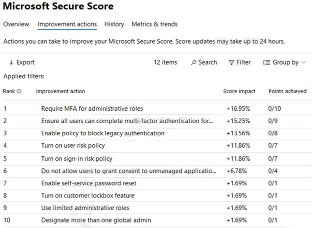Expand the Group by dropdown chevron
312x228 pixels.
pyautogui.click(x=303, y=63)
